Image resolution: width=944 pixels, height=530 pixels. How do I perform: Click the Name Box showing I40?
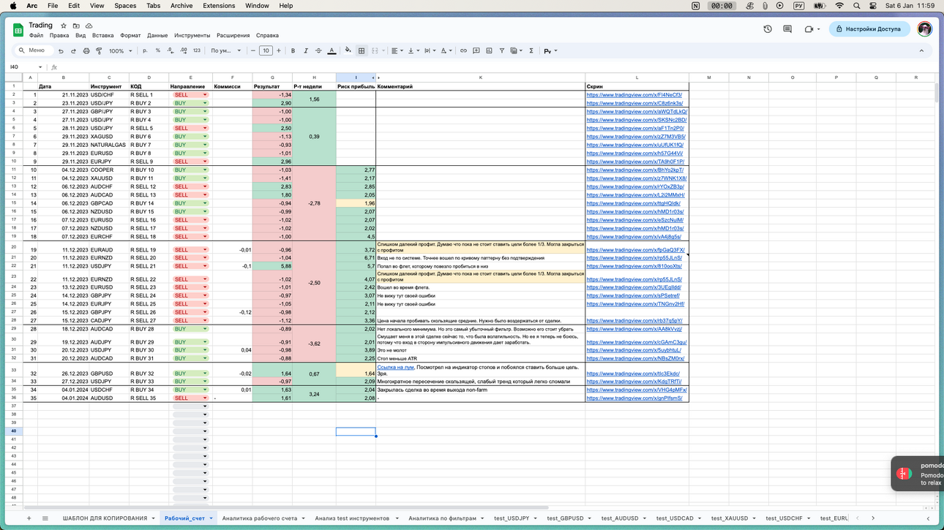click(24, 67)
